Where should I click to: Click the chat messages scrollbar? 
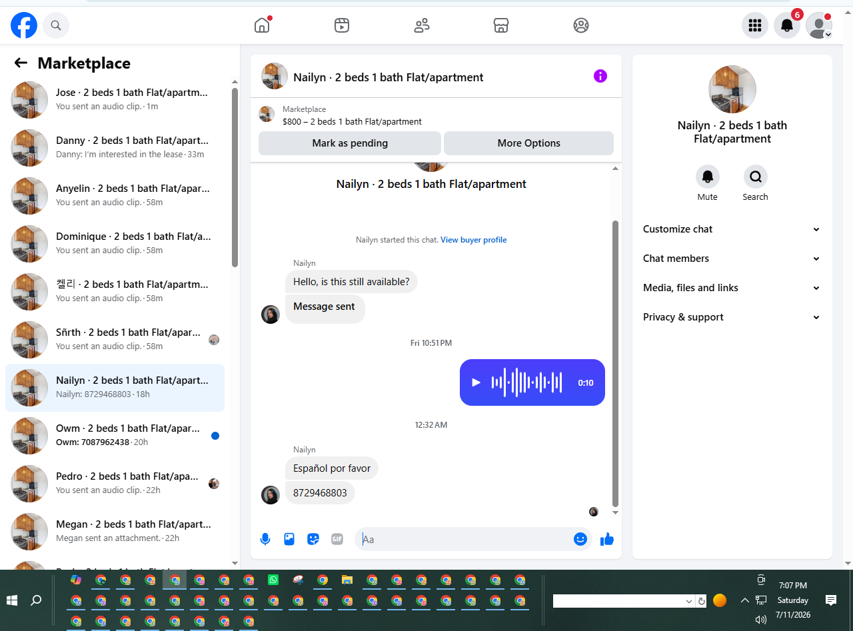coord(615,363)
